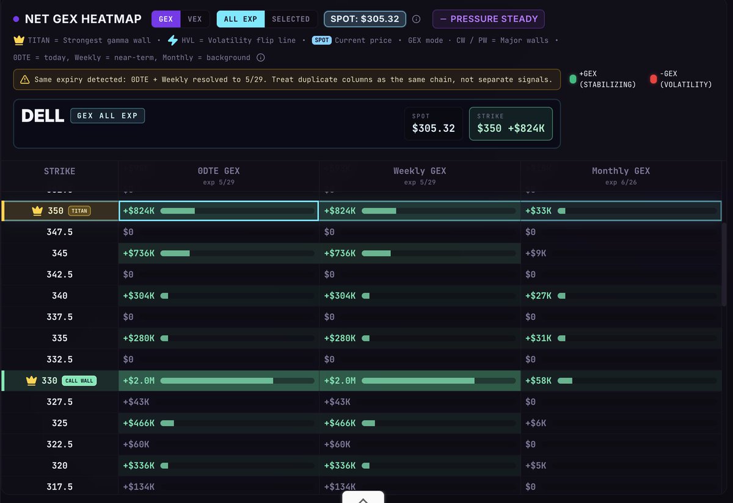Click the Monthly GEX column header
This screenshot has width=733, height=503.
(x=621, y=175)
